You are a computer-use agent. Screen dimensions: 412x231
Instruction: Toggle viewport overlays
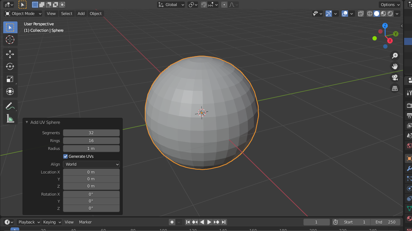click(x=345, y=14)
